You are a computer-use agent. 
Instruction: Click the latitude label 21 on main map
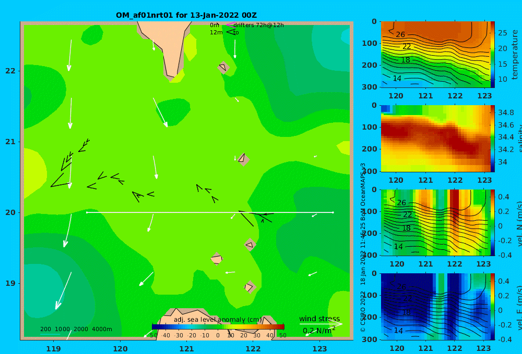coord(10,142)
